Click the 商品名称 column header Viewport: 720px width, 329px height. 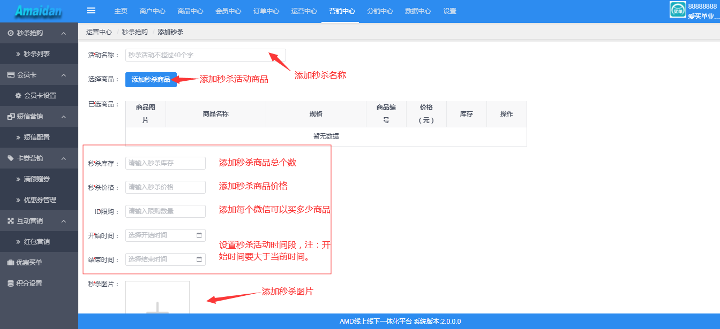(x=216, y=114)
